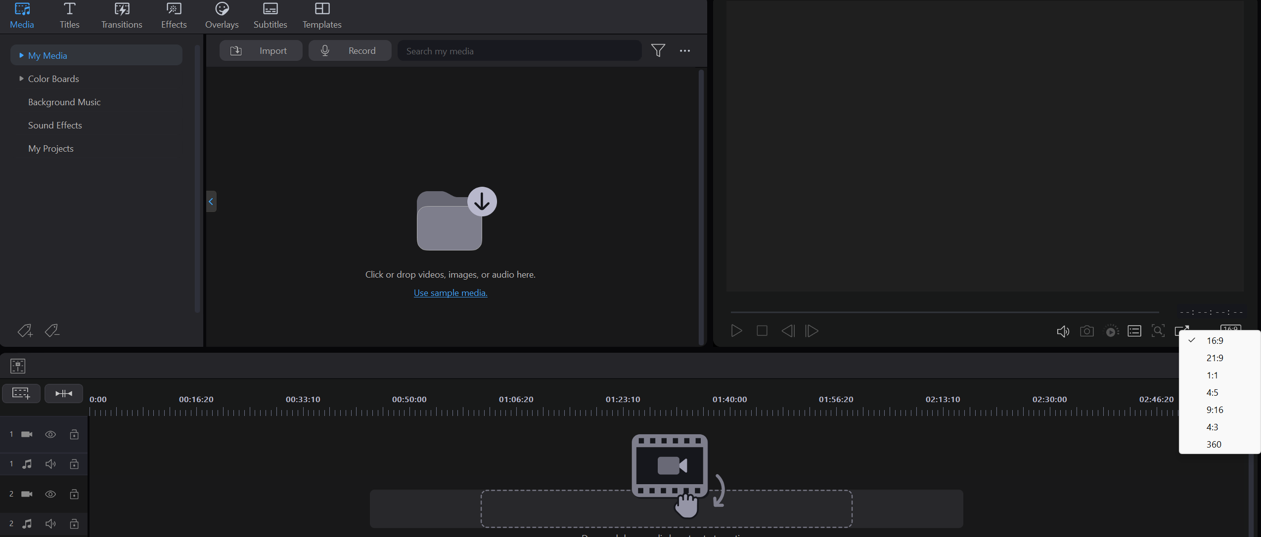Undock the preview window
Image resolution: width=1261 pixels, height=537 pixels.
pyautogui.click(x=1182, y=330)
